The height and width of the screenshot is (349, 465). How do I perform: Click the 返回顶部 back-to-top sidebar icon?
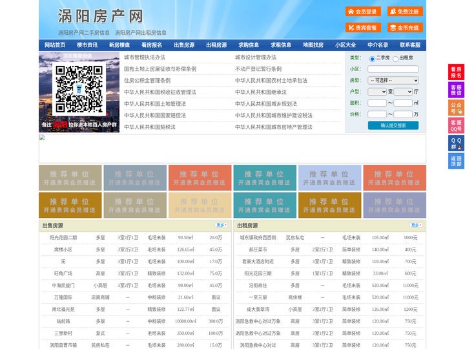pos(456,161)
